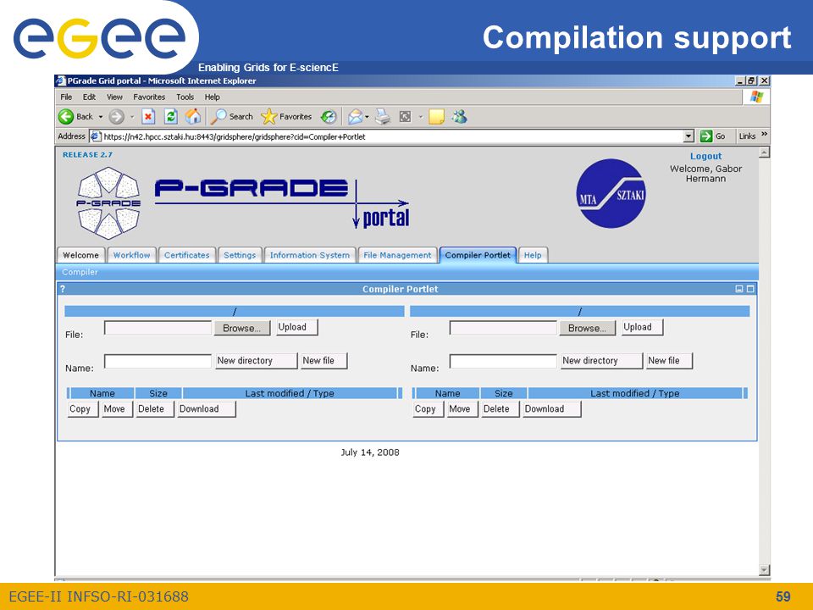This screenshot has width=813, height=610.
Task: Click the red Stop loading icon
Action: (148, 117)
